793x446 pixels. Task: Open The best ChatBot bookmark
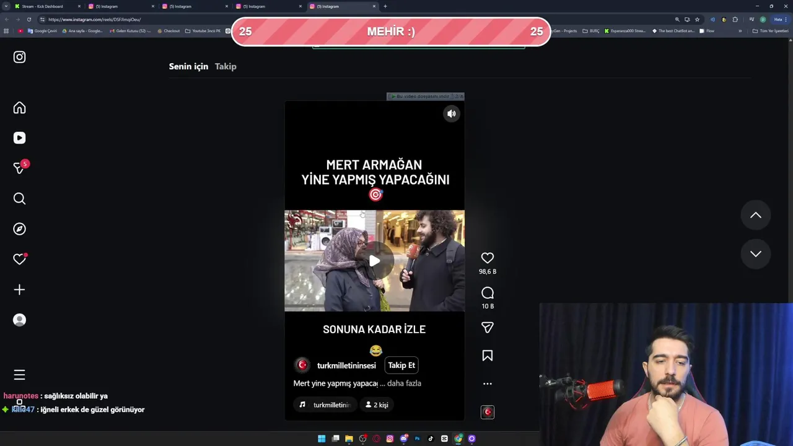click(x=673, y=31)
